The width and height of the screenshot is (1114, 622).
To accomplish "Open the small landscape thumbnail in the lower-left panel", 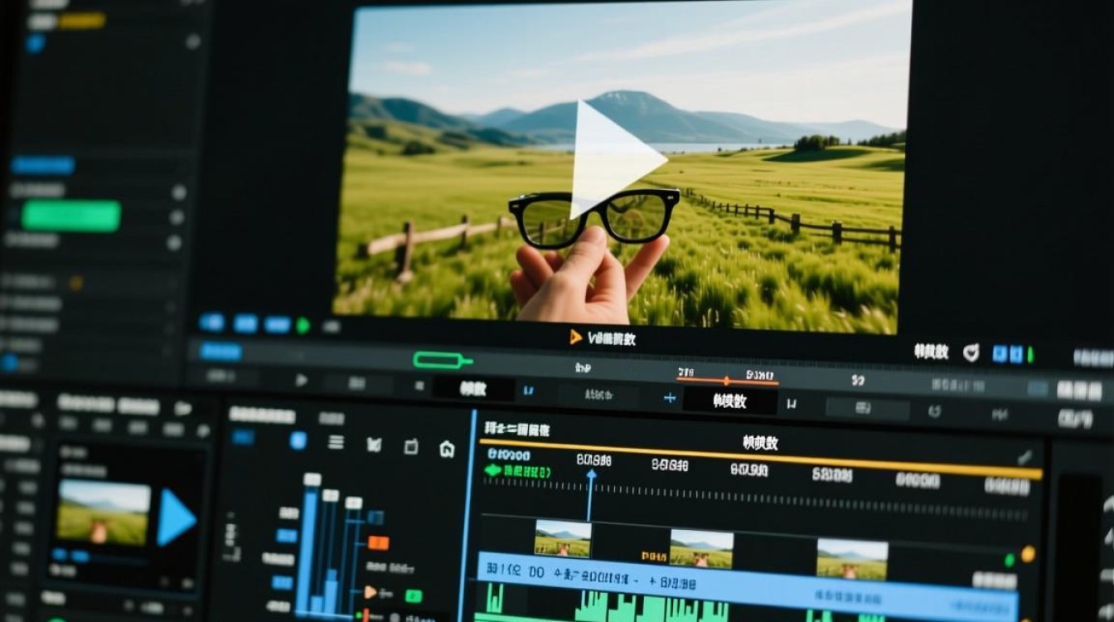I will coord(104,512).
